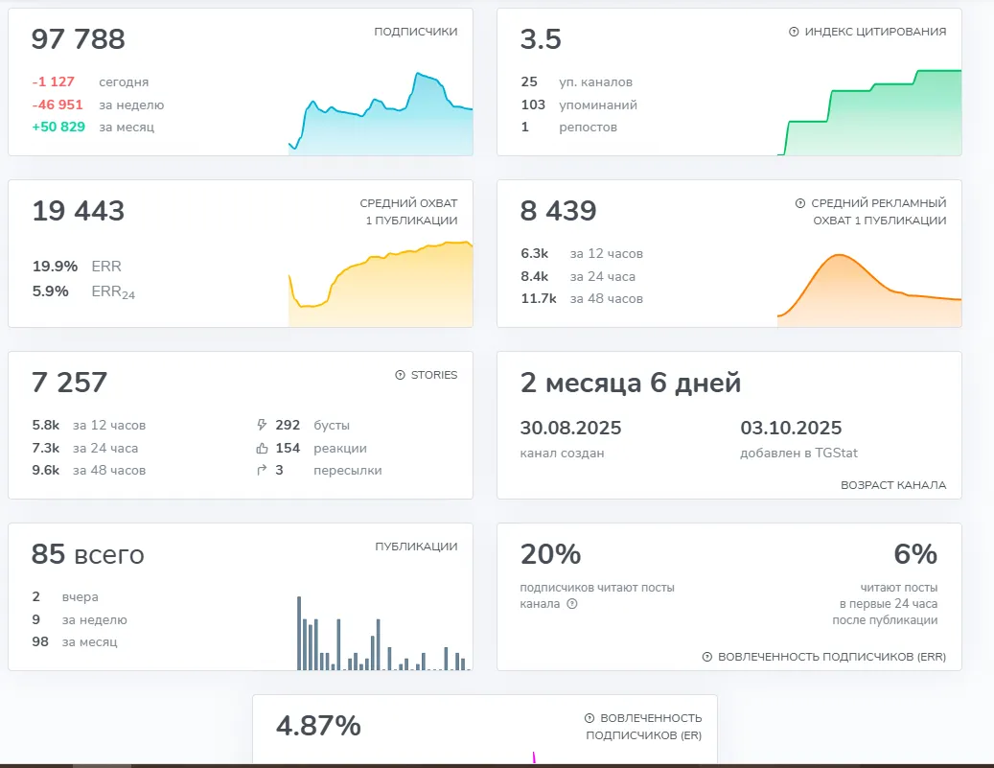Select the 8 439 advertising reach value

(x=559, y=211)
